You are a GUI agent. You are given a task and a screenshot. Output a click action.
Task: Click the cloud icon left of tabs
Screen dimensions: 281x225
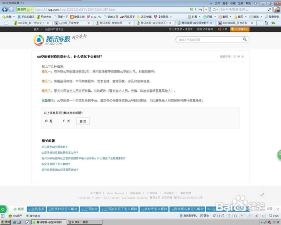tap(6, 23)
